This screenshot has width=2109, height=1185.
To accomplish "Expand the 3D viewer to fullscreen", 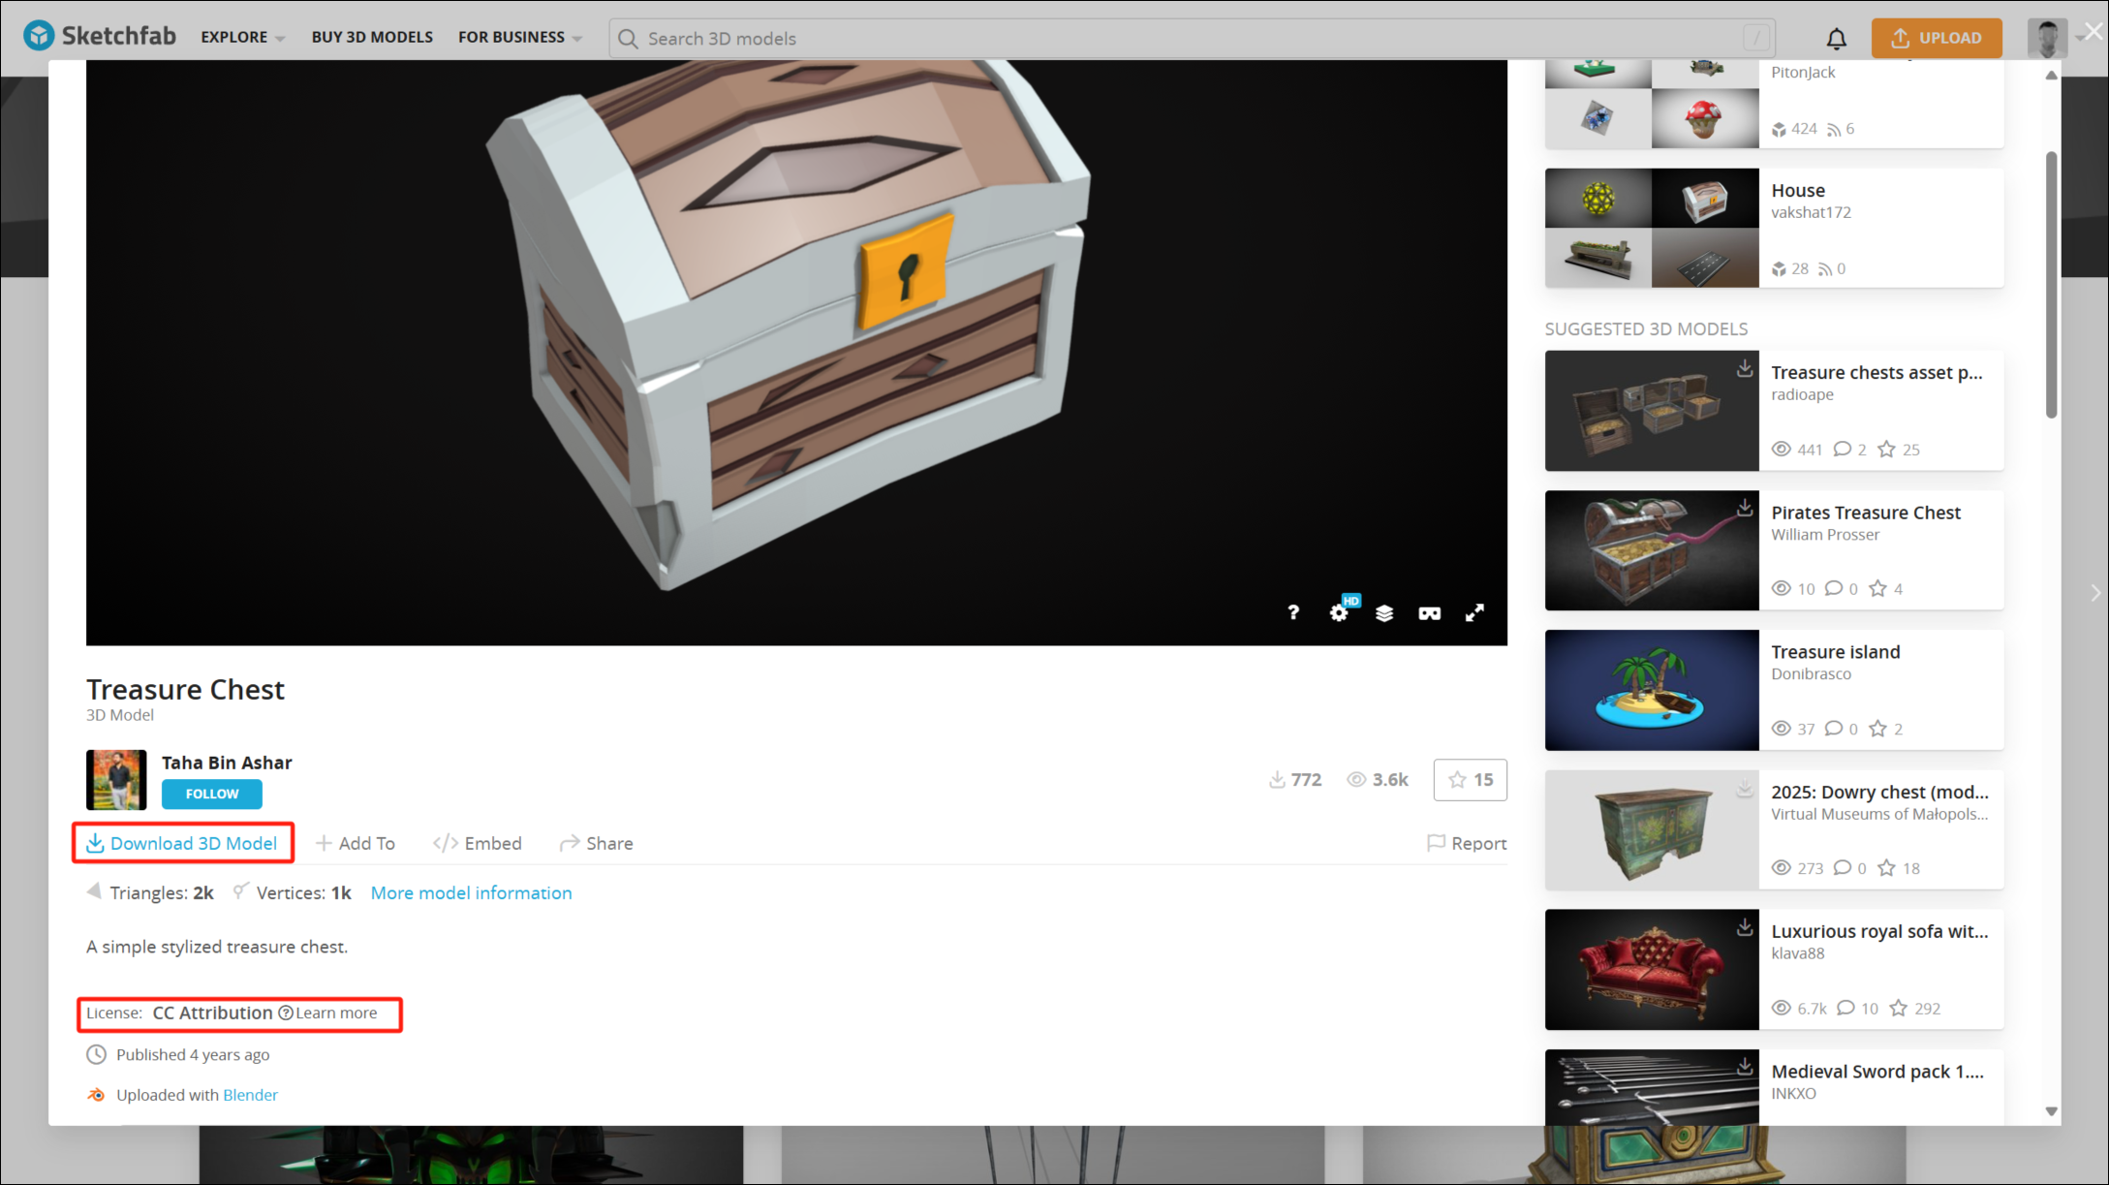I will (x=1474, y=612).
